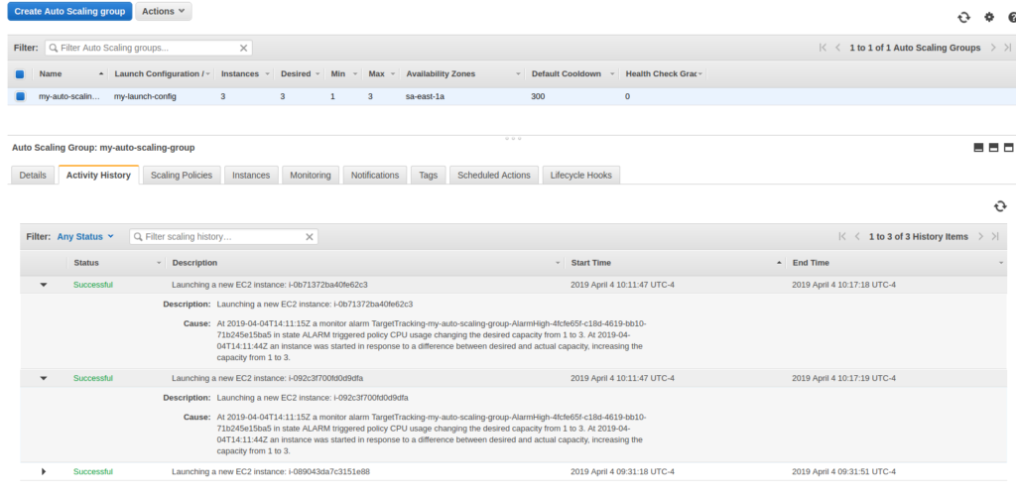Open the Default Cooldown column dropdown arrow

point(613,73)
